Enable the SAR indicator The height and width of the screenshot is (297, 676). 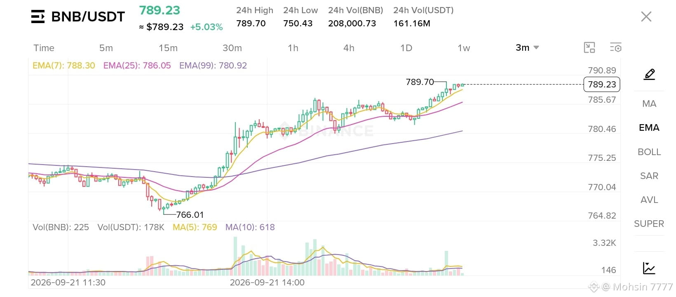649,176
